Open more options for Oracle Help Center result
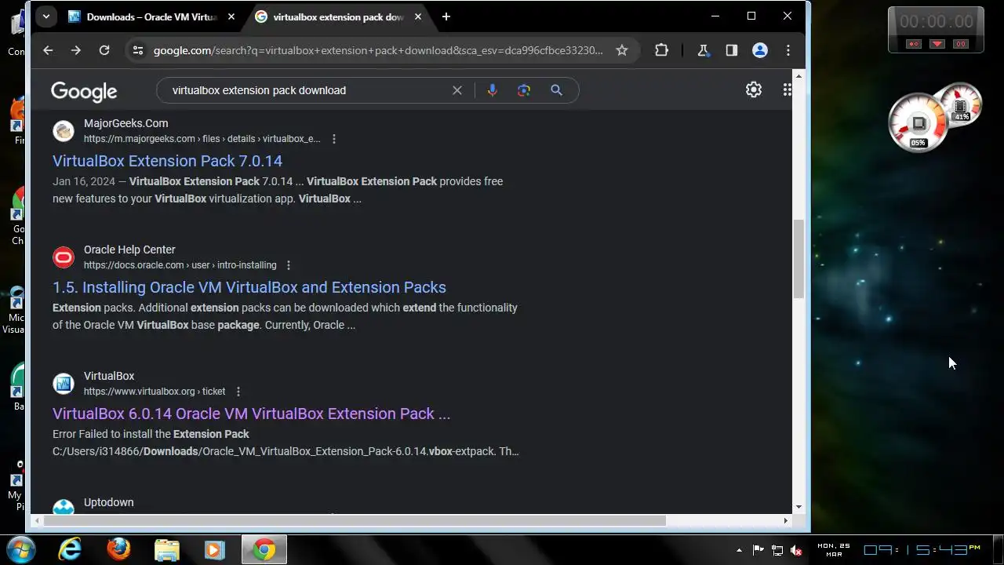 click(289, 265)
